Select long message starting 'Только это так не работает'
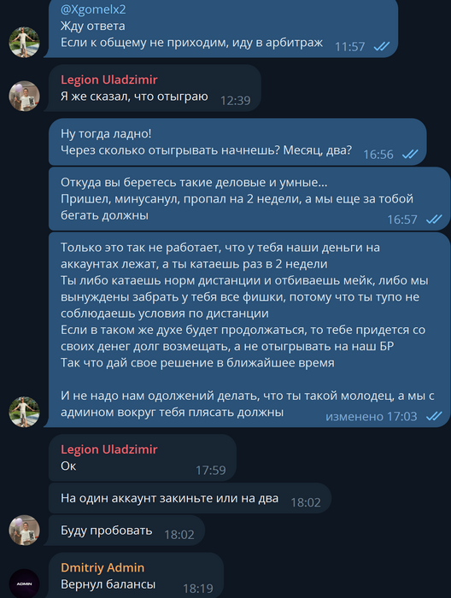 (248, 330)
